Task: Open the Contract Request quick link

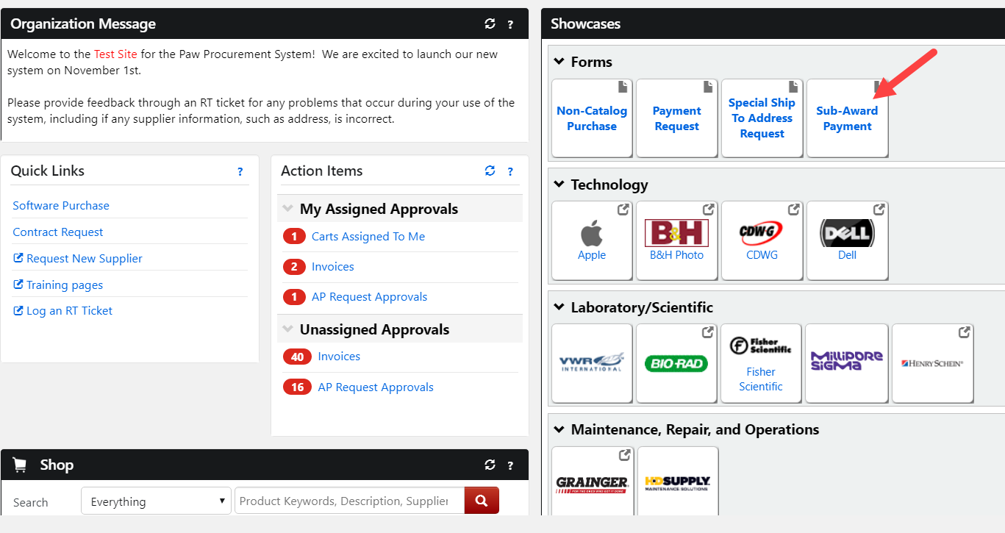Action: (58, 232)
